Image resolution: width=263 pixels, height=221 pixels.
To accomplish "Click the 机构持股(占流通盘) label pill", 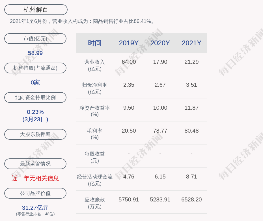I will [x=35, y=68].
